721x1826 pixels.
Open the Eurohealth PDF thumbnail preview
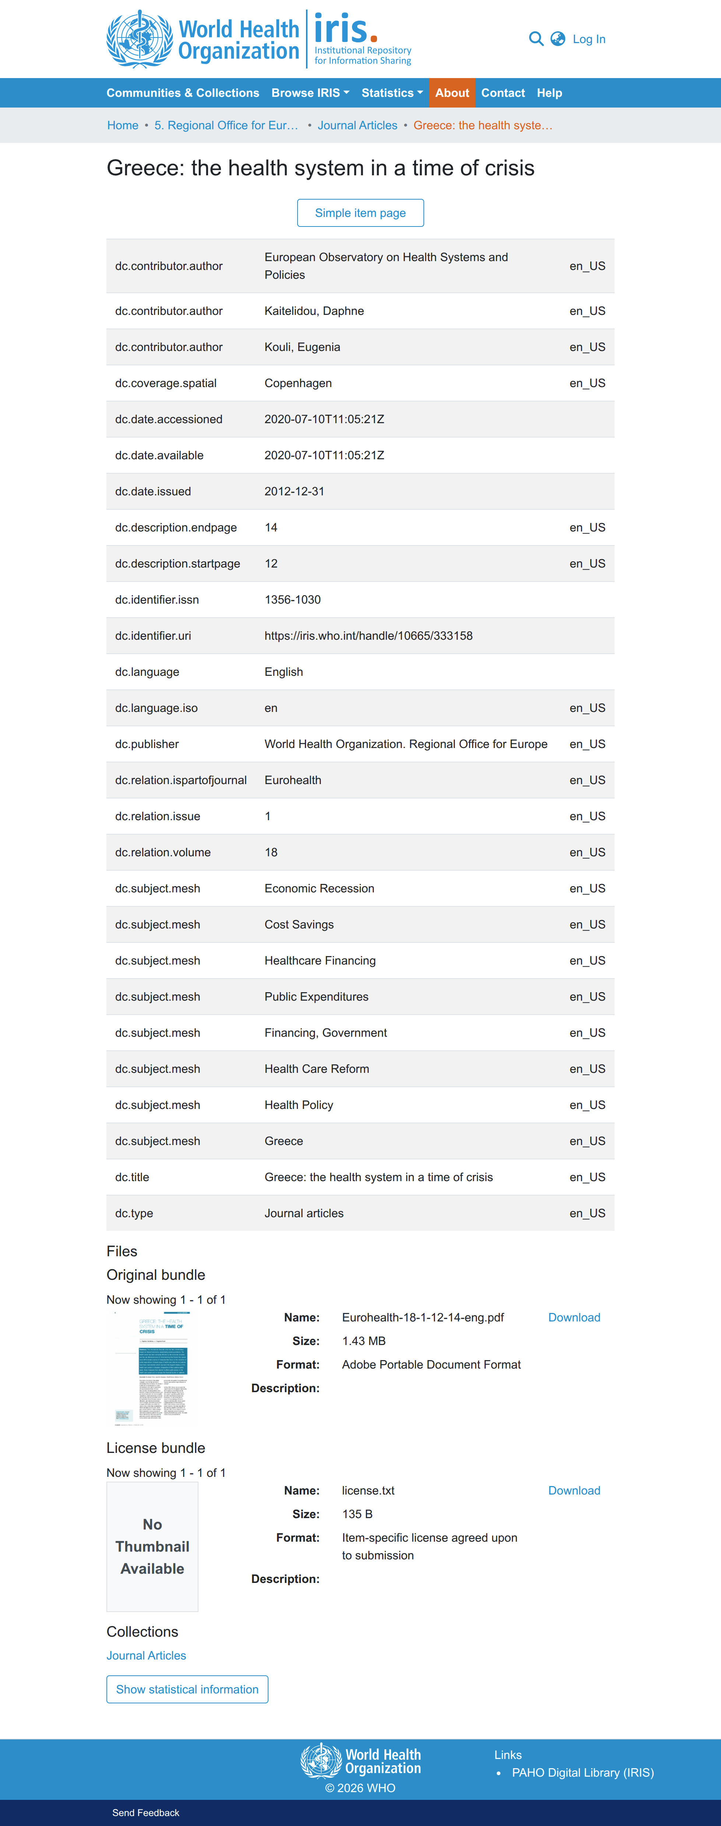(x=152, y=1367)
